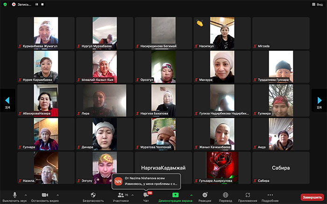Start Демонстрация экрана screen sharing
The height and width of the screenshot is (204, 327).
click(x=175, y=196)
